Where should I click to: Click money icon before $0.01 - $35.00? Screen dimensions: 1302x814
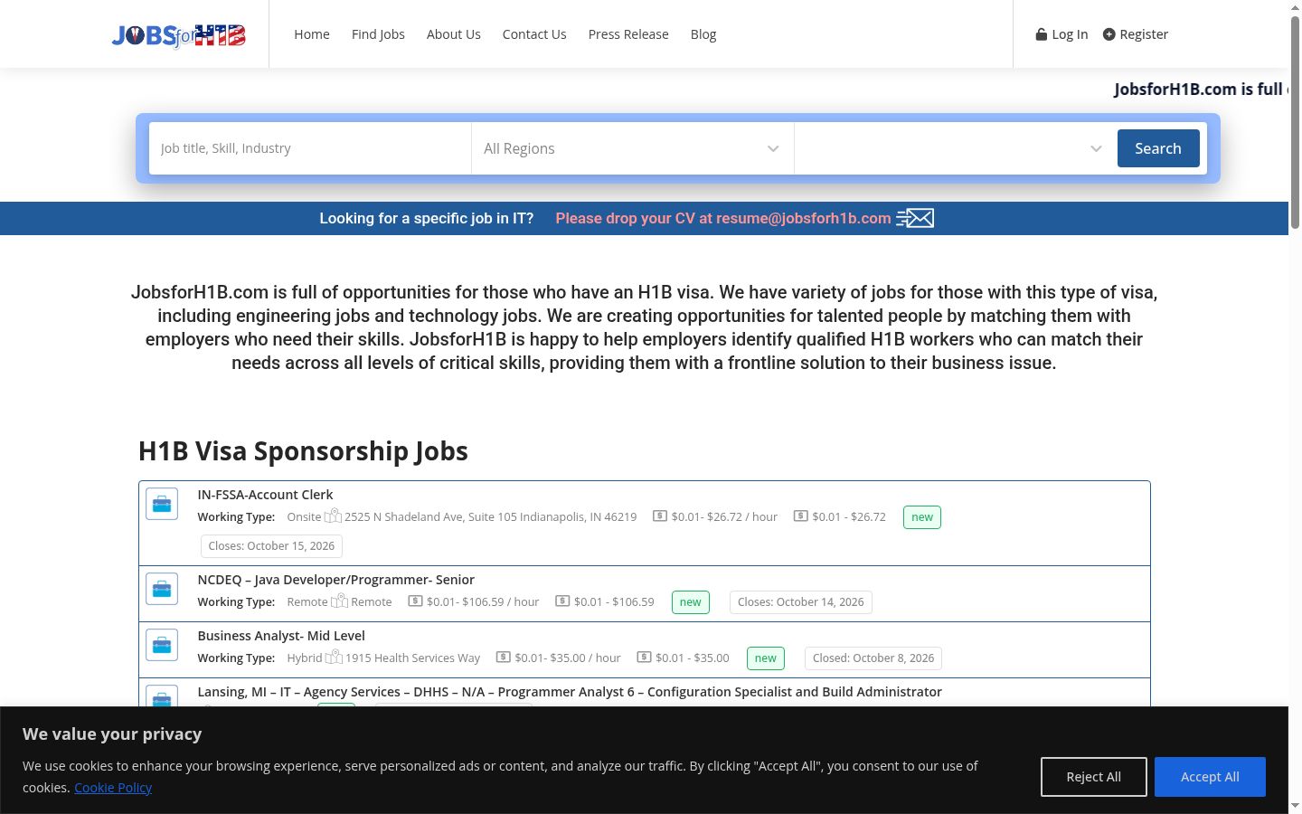click(x=644, y=658)
